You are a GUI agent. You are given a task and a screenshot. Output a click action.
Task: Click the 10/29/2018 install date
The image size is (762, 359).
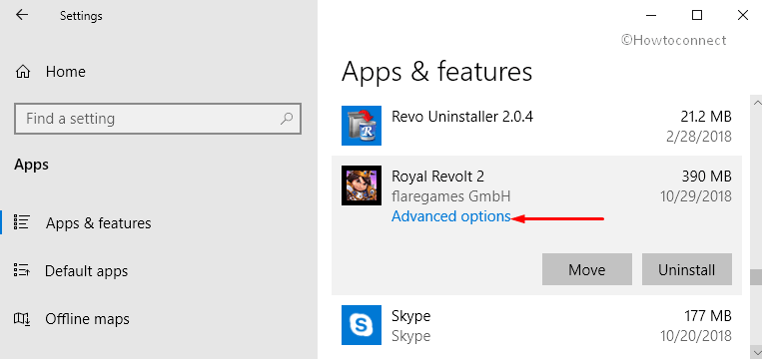[696, 196]
